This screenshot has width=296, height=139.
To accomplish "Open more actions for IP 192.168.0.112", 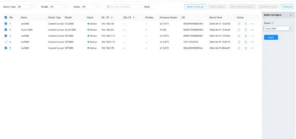I will coord(253,36).
